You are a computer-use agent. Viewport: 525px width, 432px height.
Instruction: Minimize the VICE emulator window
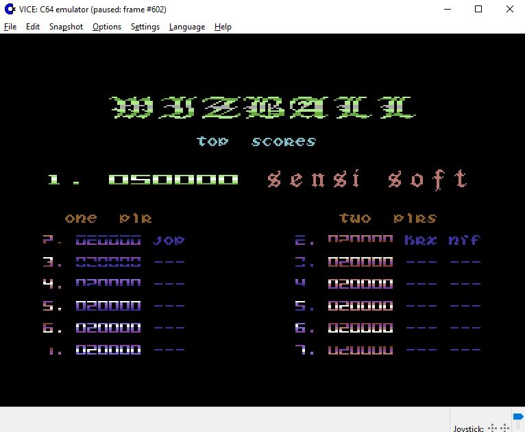pos(448,9)
